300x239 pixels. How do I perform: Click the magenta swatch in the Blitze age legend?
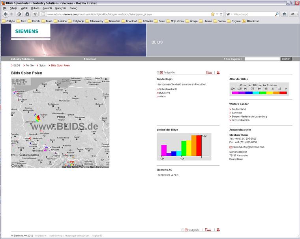[x=235, y=93]
